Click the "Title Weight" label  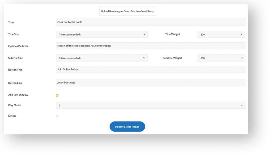tap(173, 34)
